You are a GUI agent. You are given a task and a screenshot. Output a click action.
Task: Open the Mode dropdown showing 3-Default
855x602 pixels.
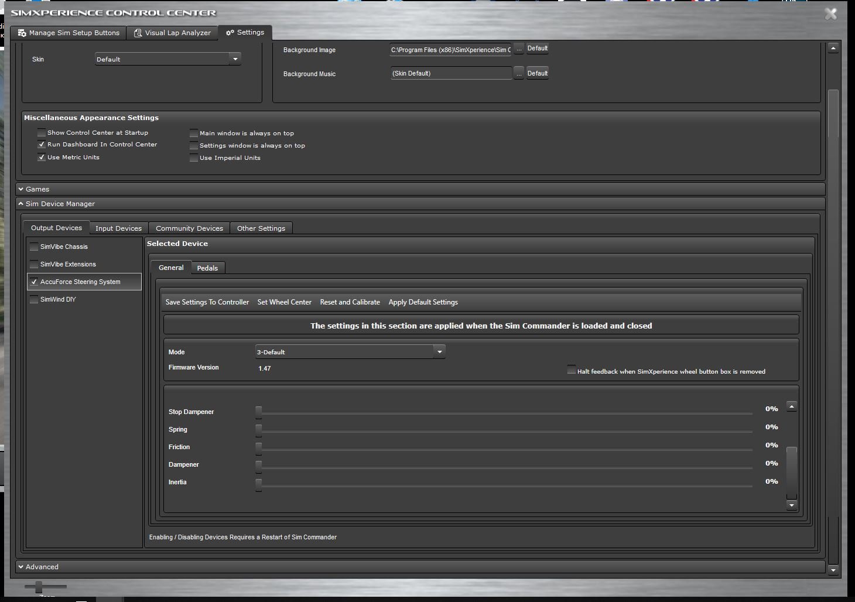tap(439, 352)
